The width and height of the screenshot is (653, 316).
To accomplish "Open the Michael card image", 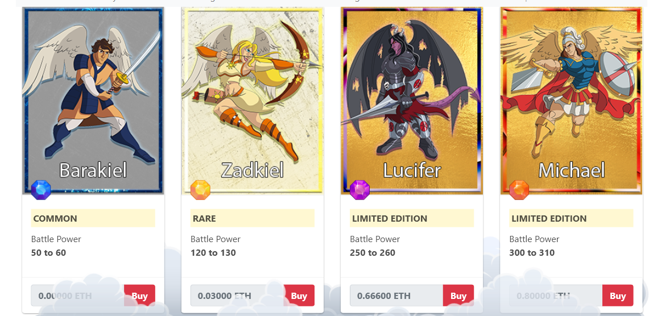I will click(571, 101).
